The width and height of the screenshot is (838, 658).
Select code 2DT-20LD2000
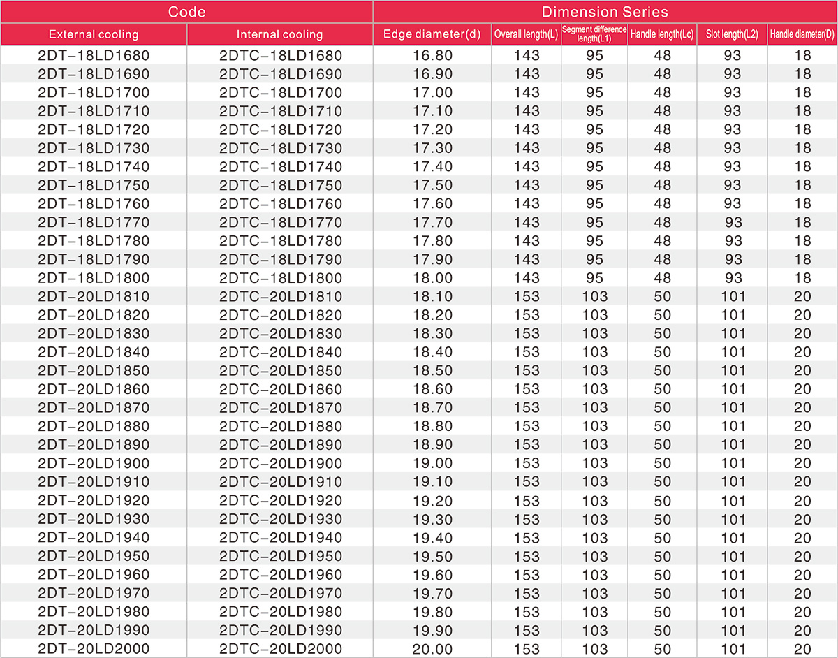[94, 648]
